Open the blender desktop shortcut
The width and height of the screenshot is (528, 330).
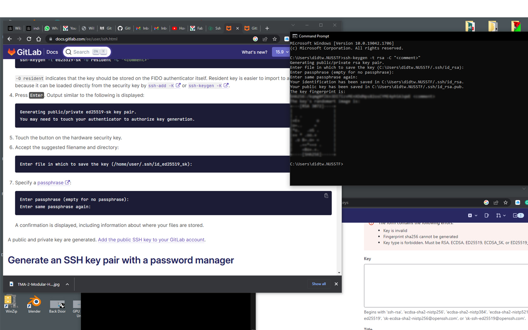click(x=34, y=304)
